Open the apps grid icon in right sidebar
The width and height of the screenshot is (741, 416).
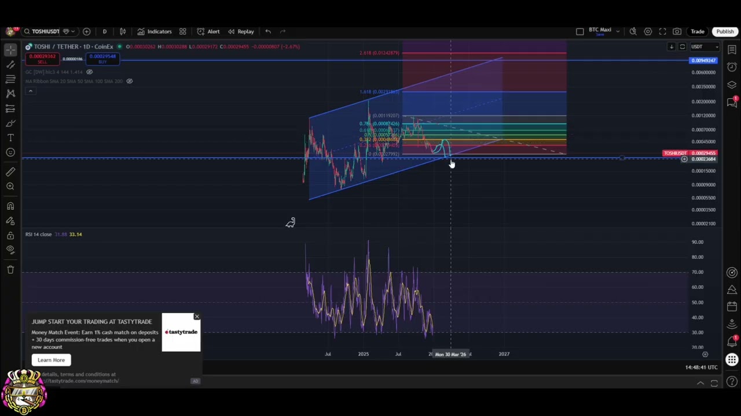pyautogui.click(x=732, y=360)
